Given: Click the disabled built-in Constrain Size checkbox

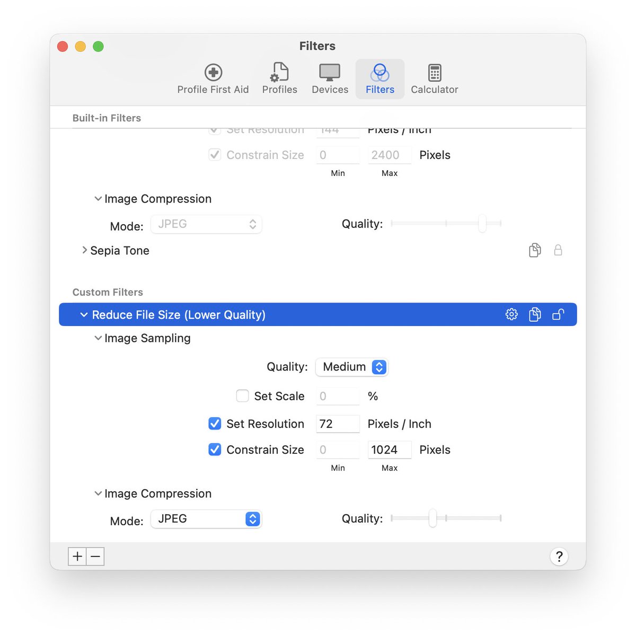Looking at the screenshot, I should [215, 155].
